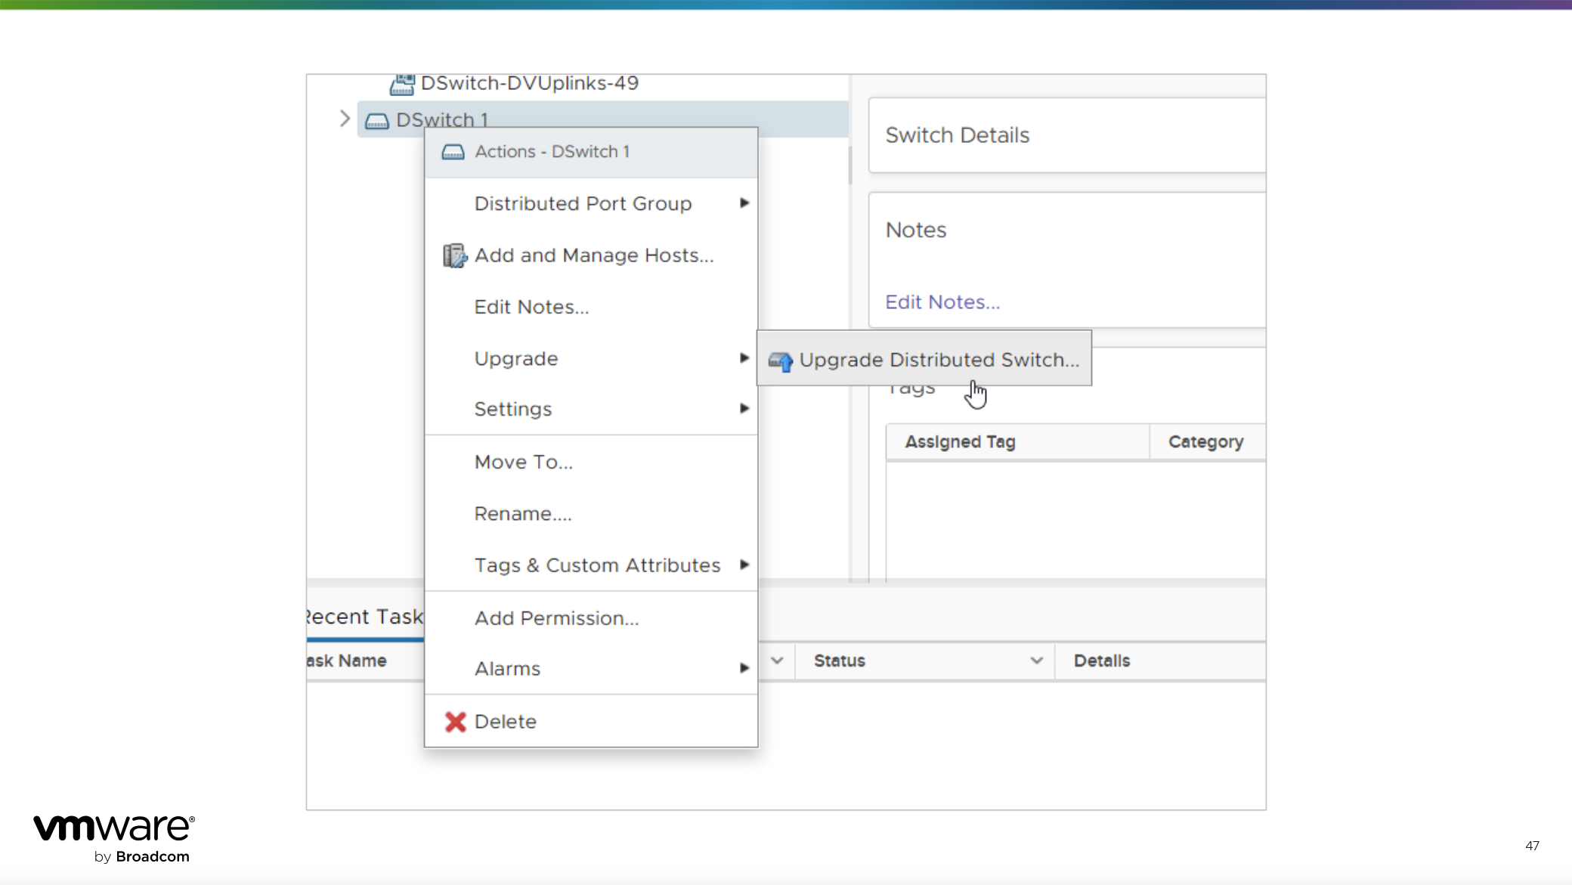Click the Upgrade Distributed Switch arrow icon
The height and width of the screenshot is (885, 1572).
[x=781, y=361]
